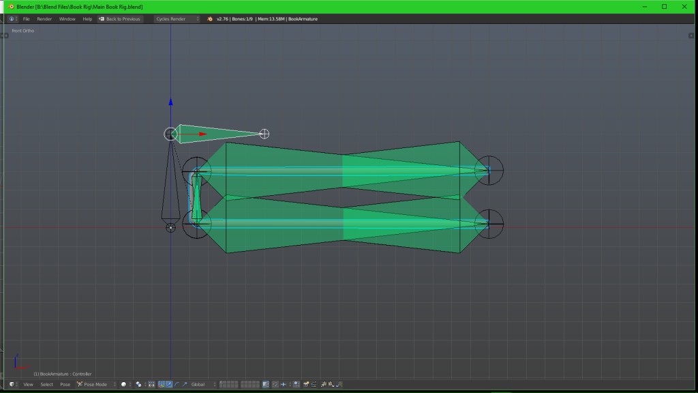Click the orange Blender icon in the header

tap(209, 18)
